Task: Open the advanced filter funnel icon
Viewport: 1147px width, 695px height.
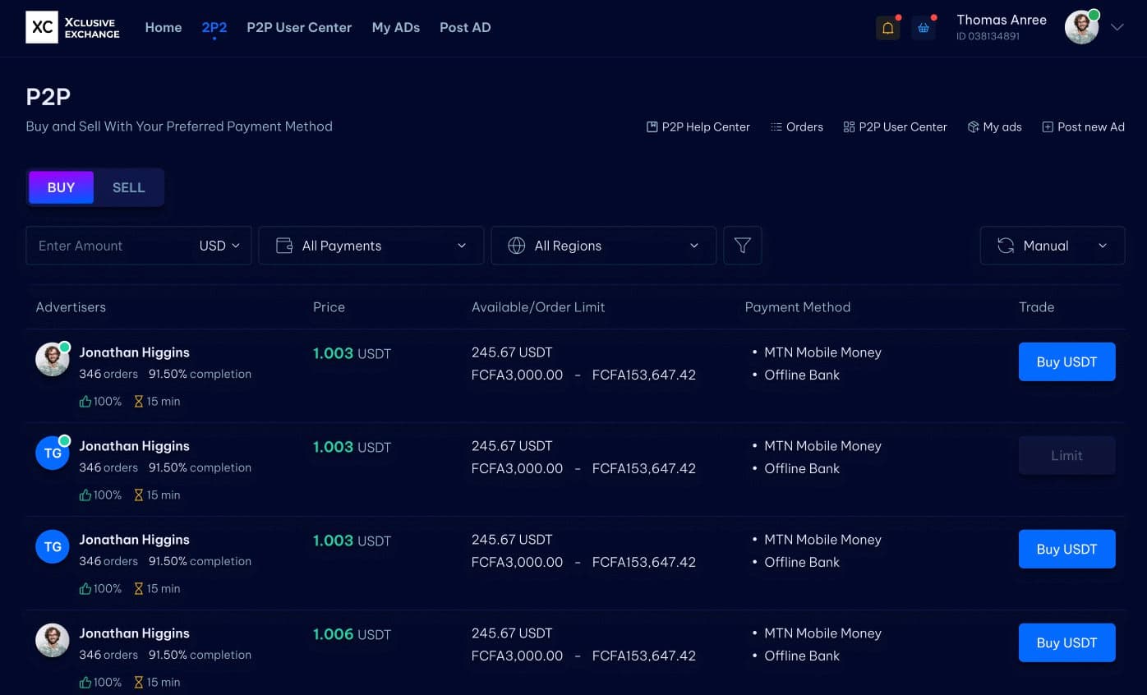Action: click(742, 245)
